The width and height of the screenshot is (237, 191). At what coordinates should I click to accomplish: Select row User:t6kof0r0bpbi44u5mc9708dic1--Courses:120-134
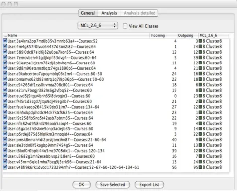coord(116,151)
